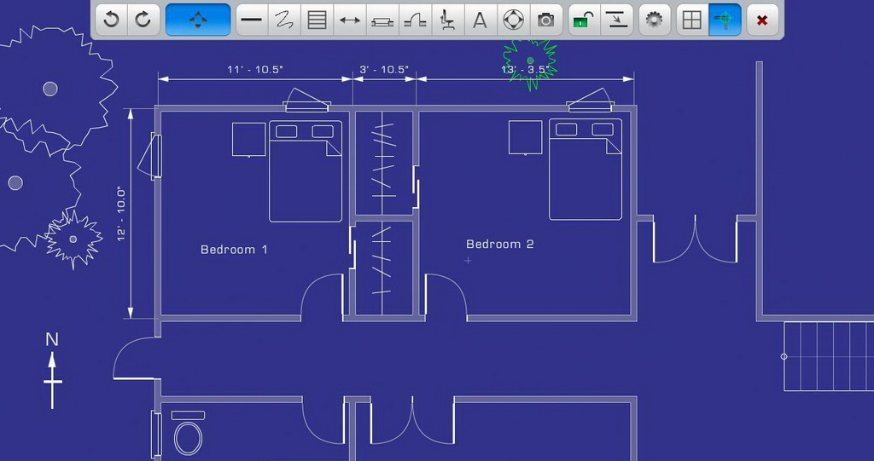Select the North arrow symbol
Viewport: 874px width, 461px height.
[x=52, y=370]
